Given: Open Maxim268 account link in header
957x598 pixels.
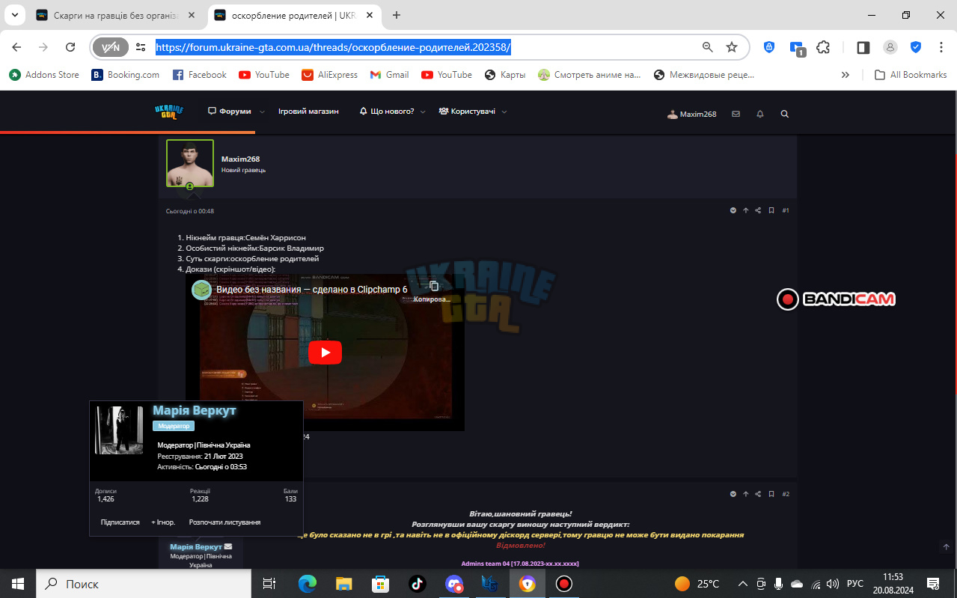Looking at the screenshot, I should pyautogui.click(x=692, y=114).
